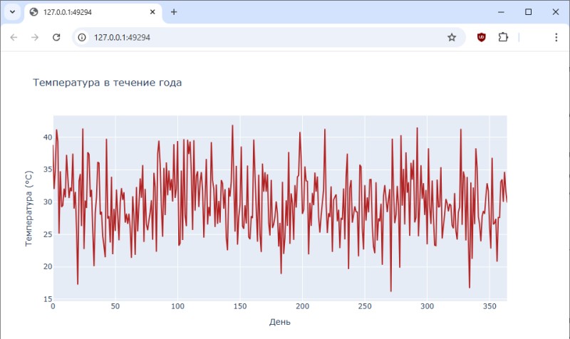Click the y-axis label "Температура (°C)"
Screen dimensions: 570x339
point(29,208)
